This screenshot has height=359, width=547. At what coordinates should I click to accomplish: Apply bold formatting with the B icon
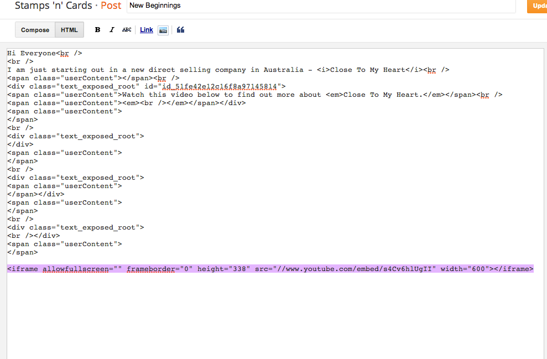(x=98, y=30)
